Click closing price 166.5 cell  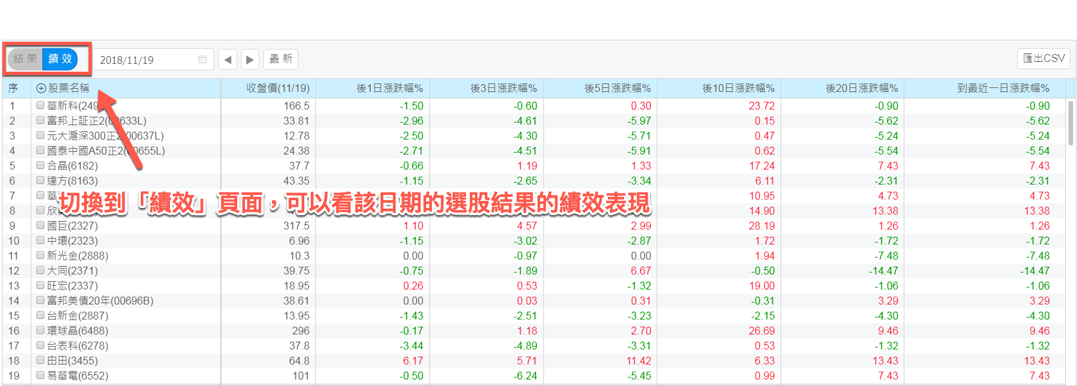click(296, 106)
